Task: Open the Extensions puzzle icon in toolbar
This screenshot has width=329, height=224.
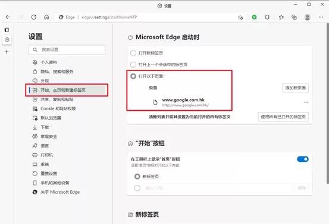Action: tap(267, 17)
